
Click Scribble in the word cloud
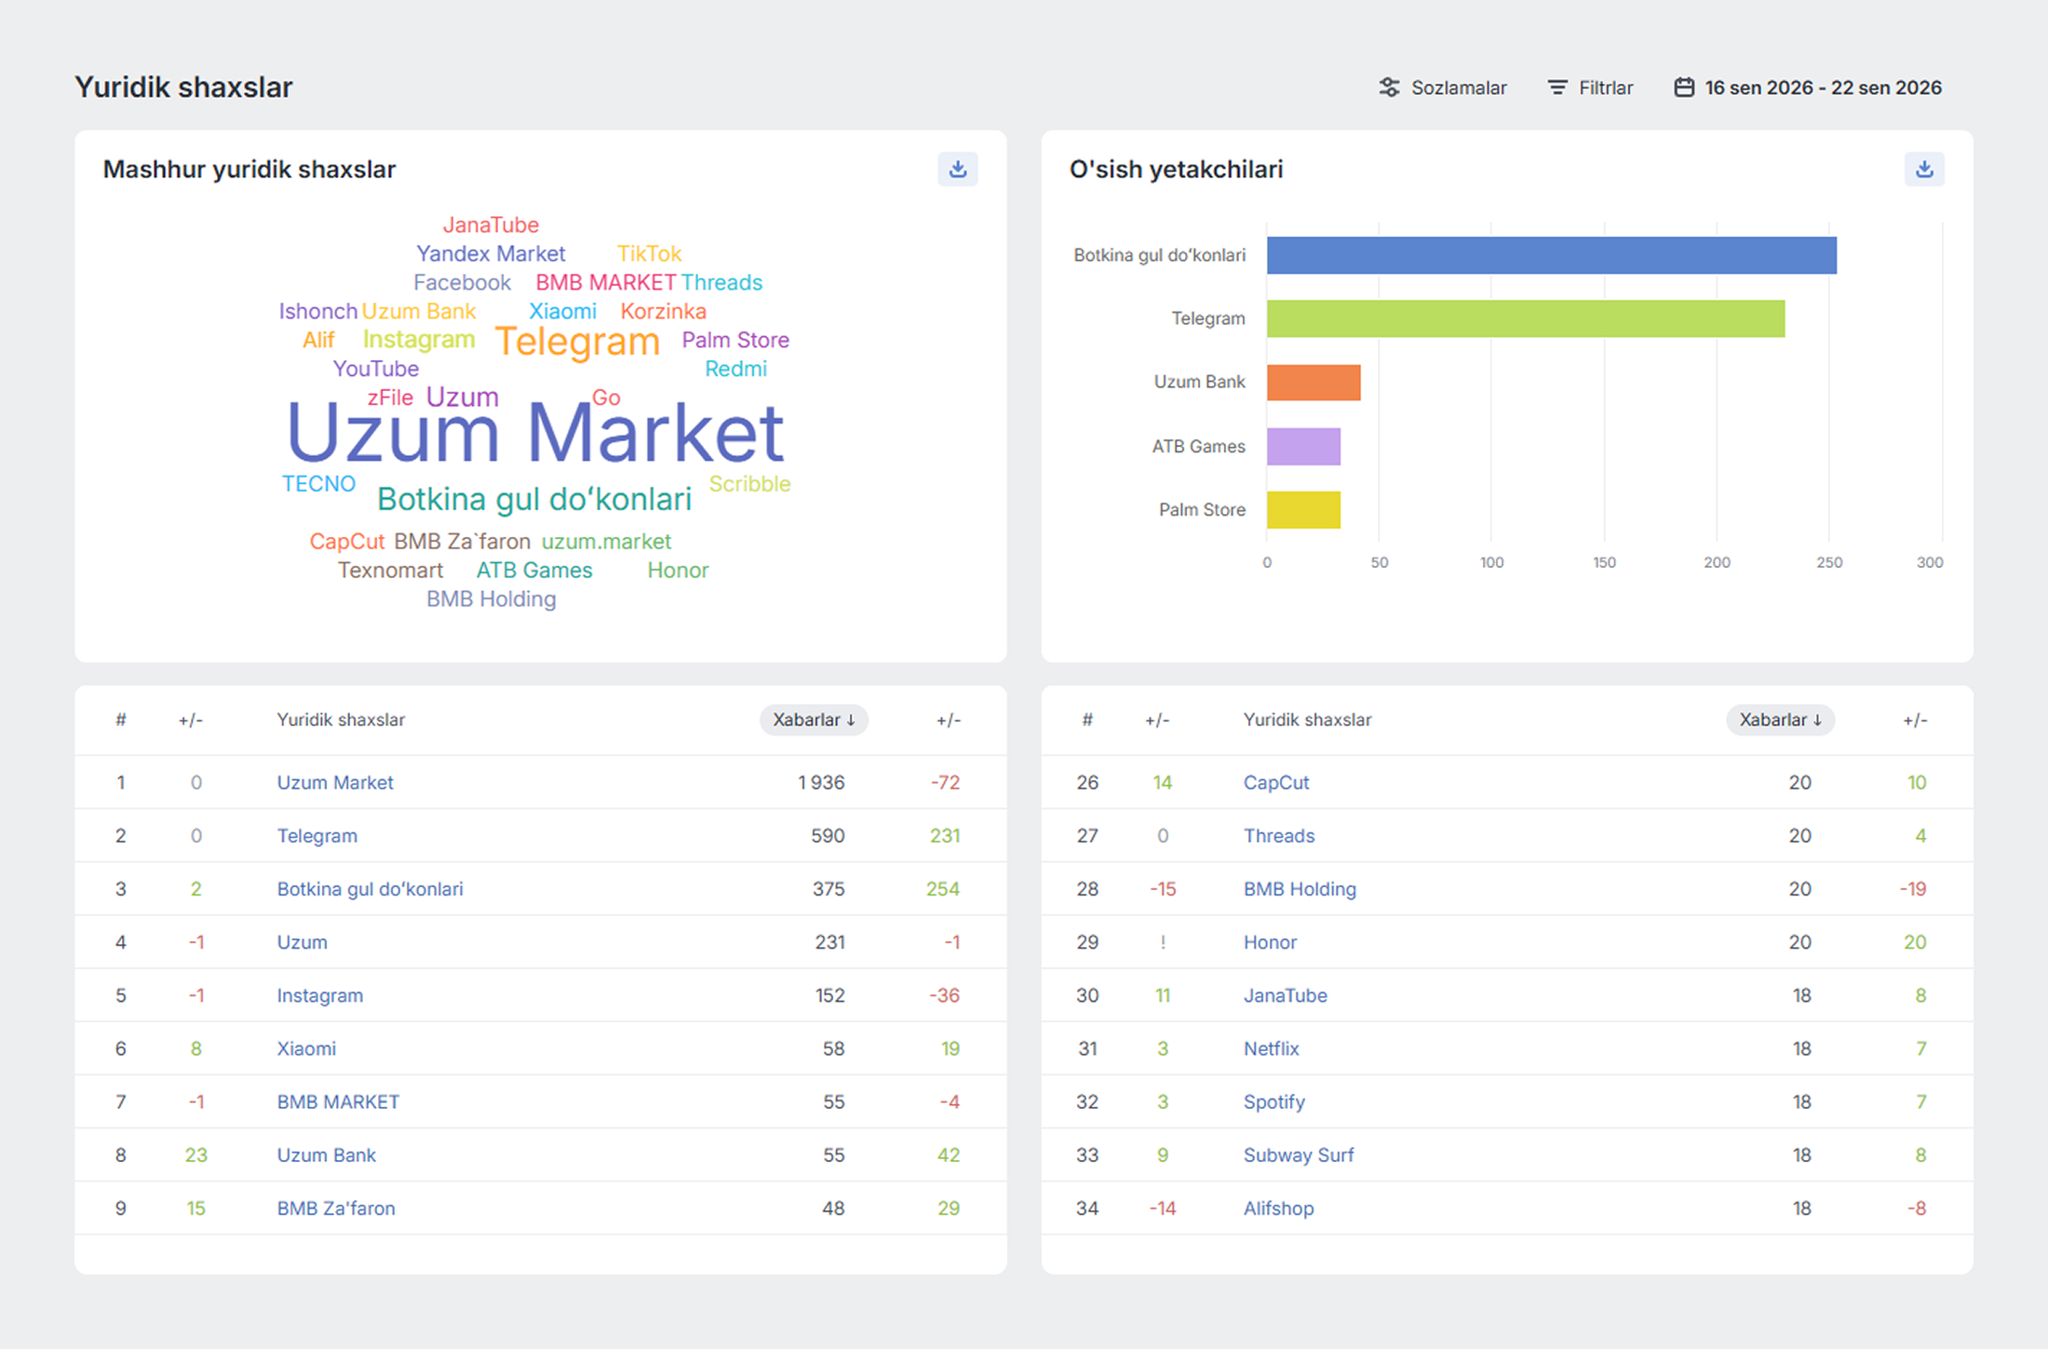(749, 484)
